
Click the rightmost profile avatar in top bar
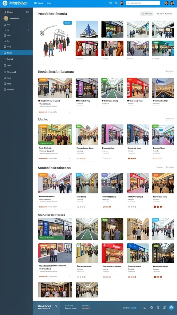point(172,3)
